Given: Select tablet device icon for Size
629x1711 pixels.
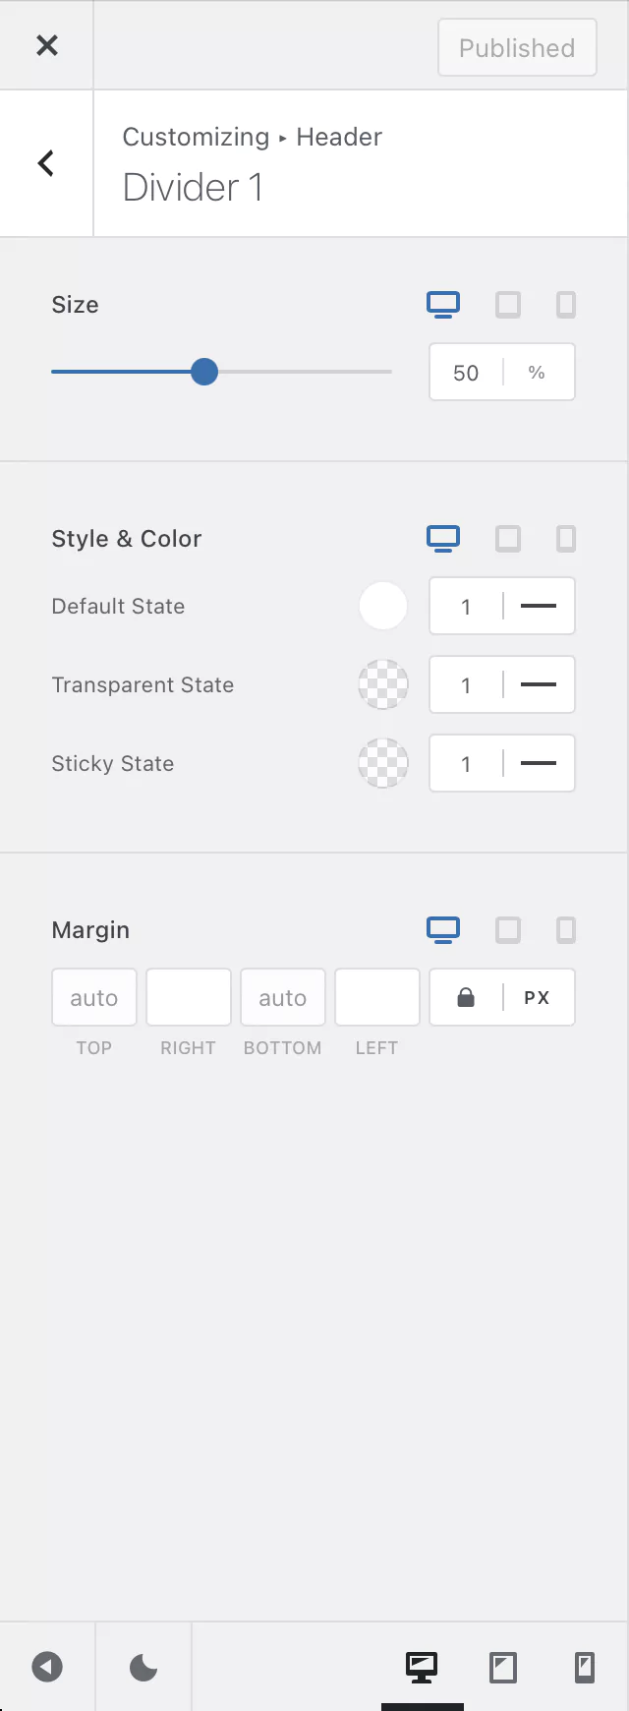Looking at the screenshot, I should [508, 305].
